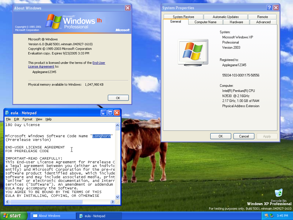Image resolution: width=293 pixels, height=220 pixels.
Task: Click the Windows monitor logo in System Properties
Action: coord(193,53)
